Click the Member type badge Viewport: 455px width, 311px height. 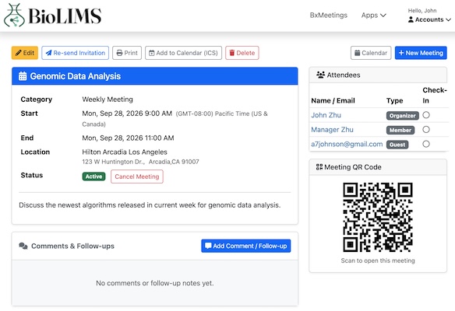click(400, 130)
